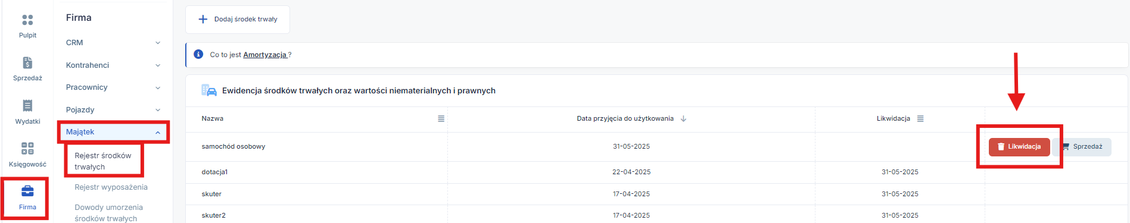Expand the Pracownicy menu chevron
The width and height of the screenshot is (1130, 223).
[158, 88]
